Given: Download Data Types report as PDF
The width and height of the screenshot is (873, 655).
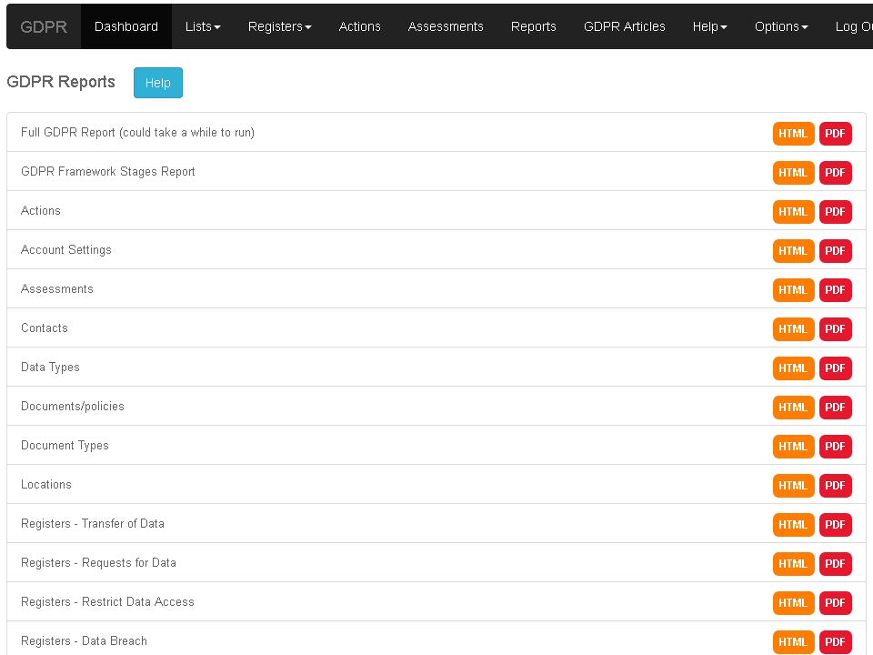Looking at the screenshot, I should tap(835, 368).
